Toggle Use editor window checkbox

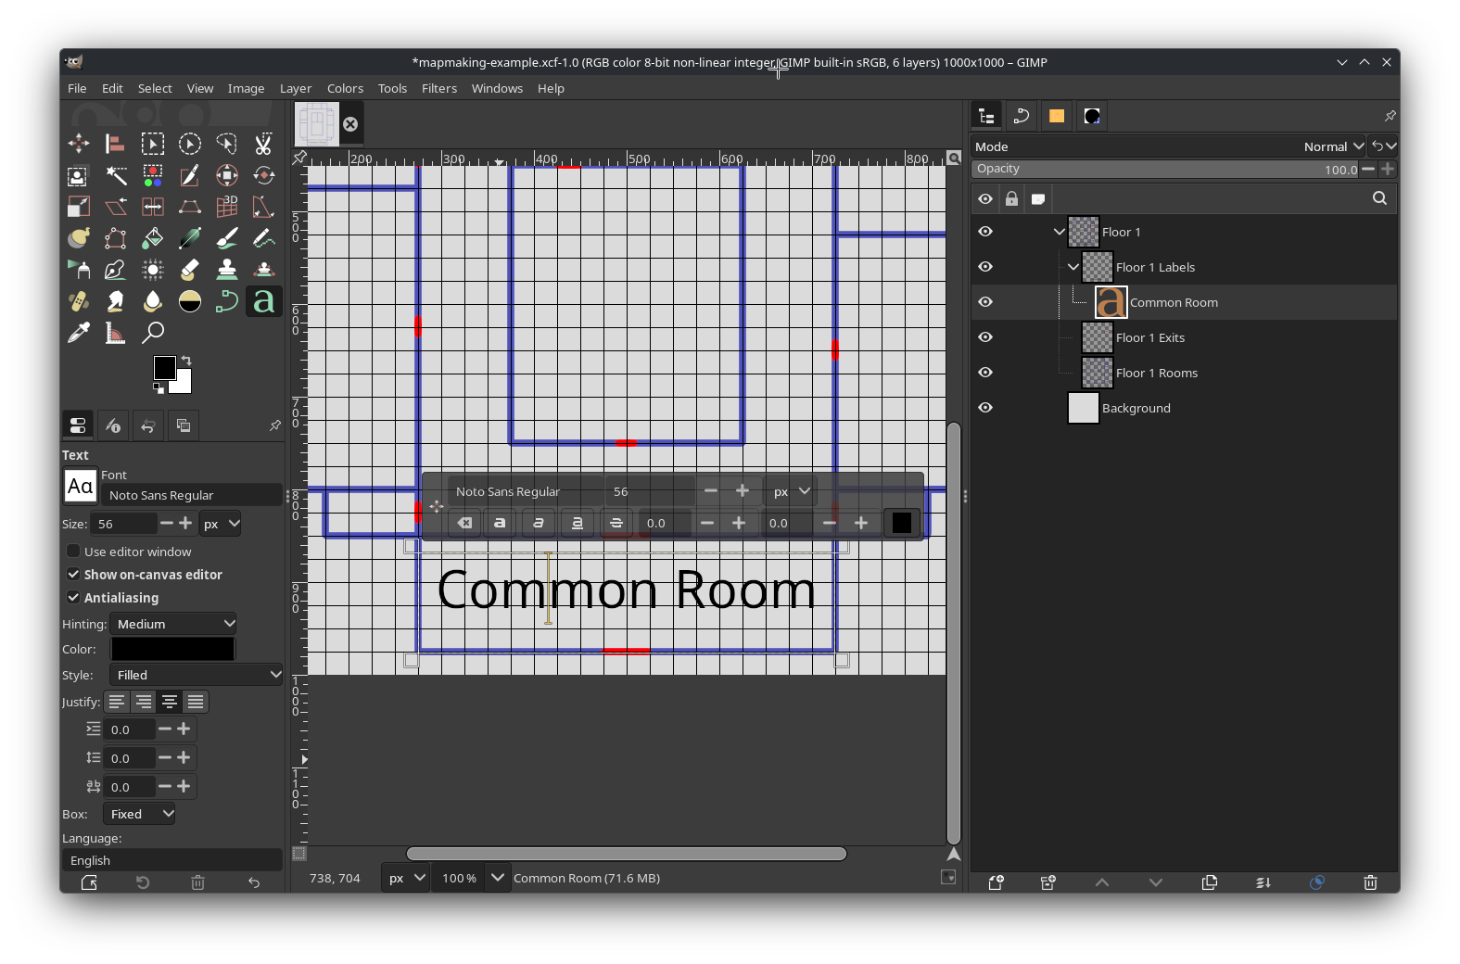point(73,552)
